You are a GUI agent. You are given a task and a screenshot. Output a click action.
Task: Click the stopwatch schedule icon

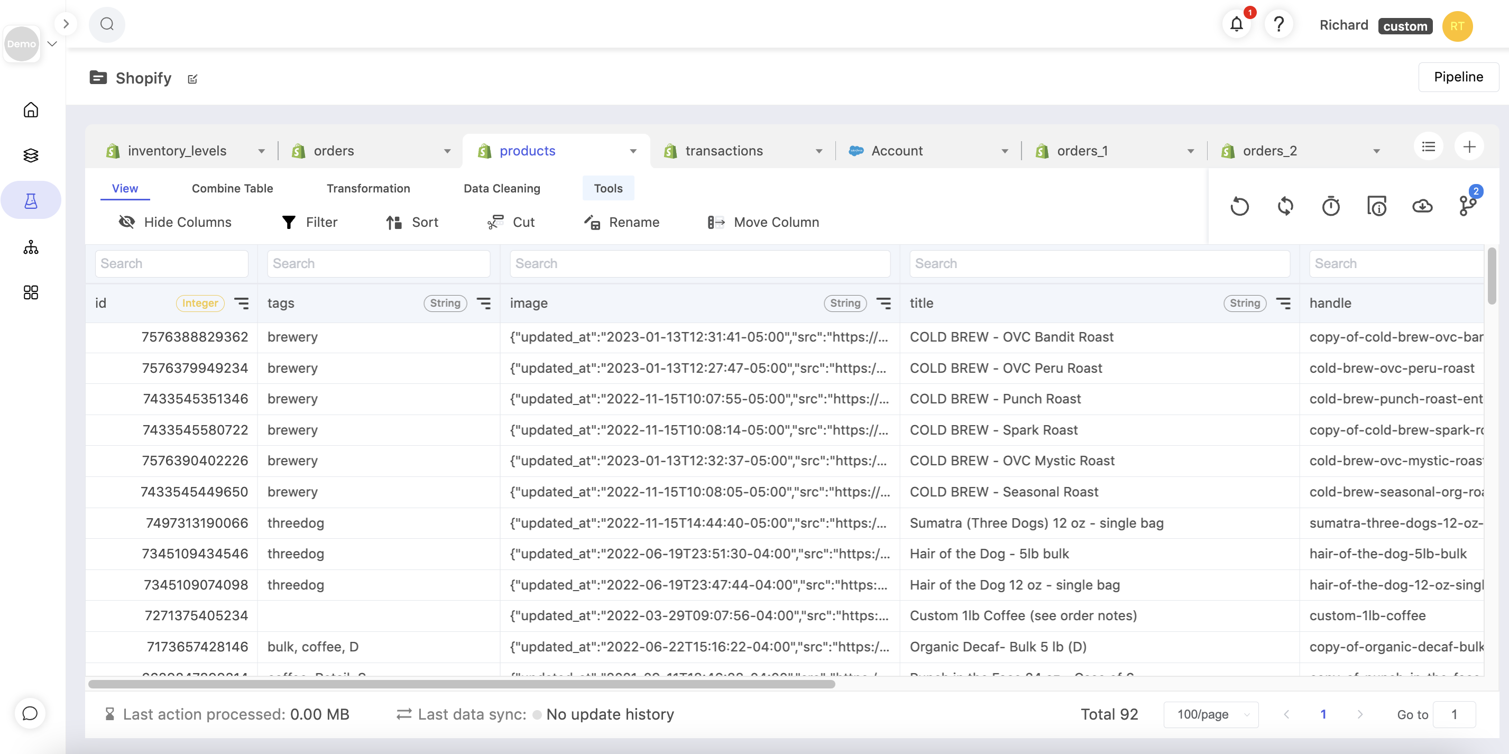[1331, 206]
